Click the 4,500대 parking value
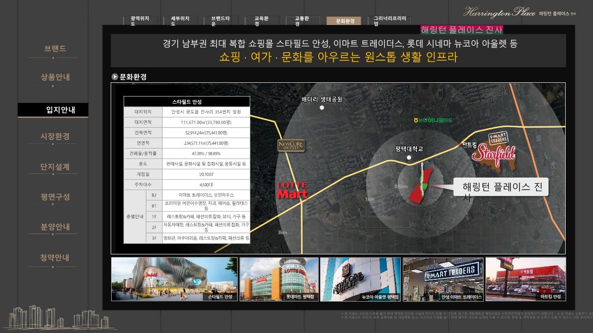 206,185
